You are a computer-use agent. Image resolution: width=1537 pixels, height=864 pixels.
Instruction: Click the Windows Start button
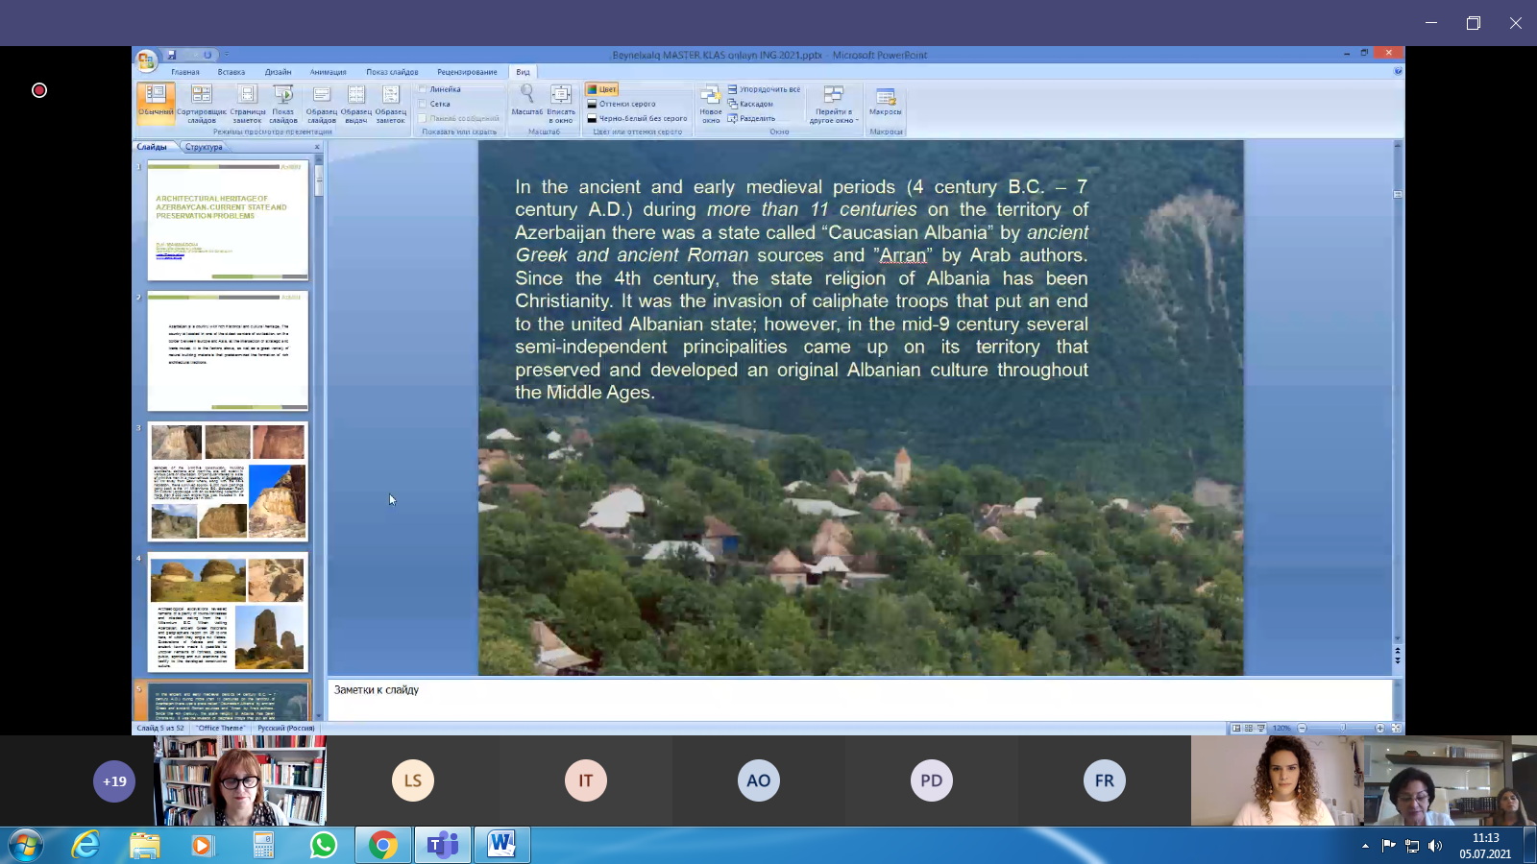[26, 846]
